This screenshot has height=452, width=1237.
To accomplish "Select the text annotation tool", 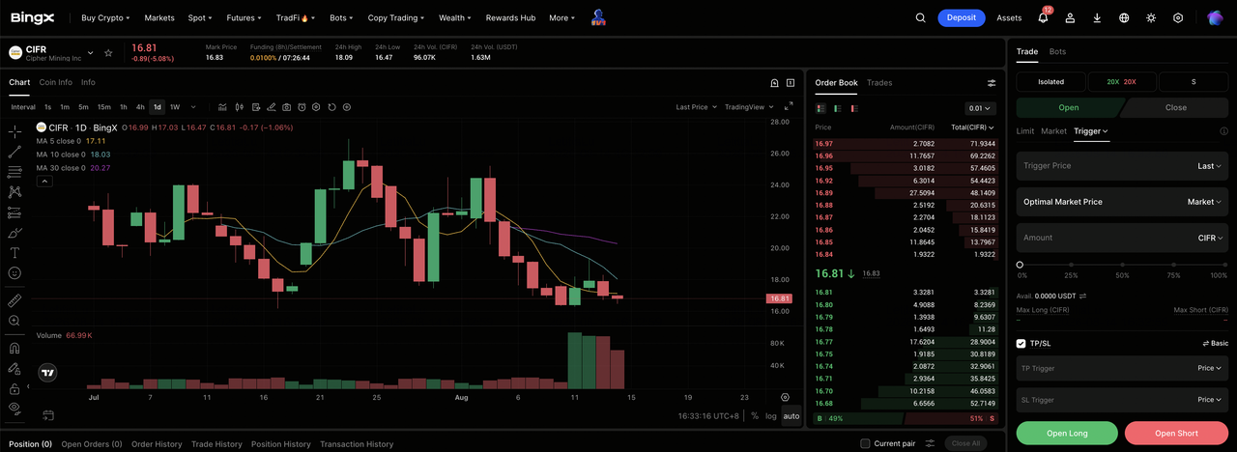I will point(14,252).
